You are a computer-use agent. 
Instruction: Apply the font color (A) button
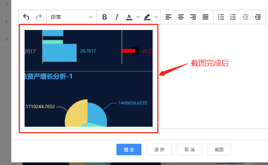coord(129,17)
